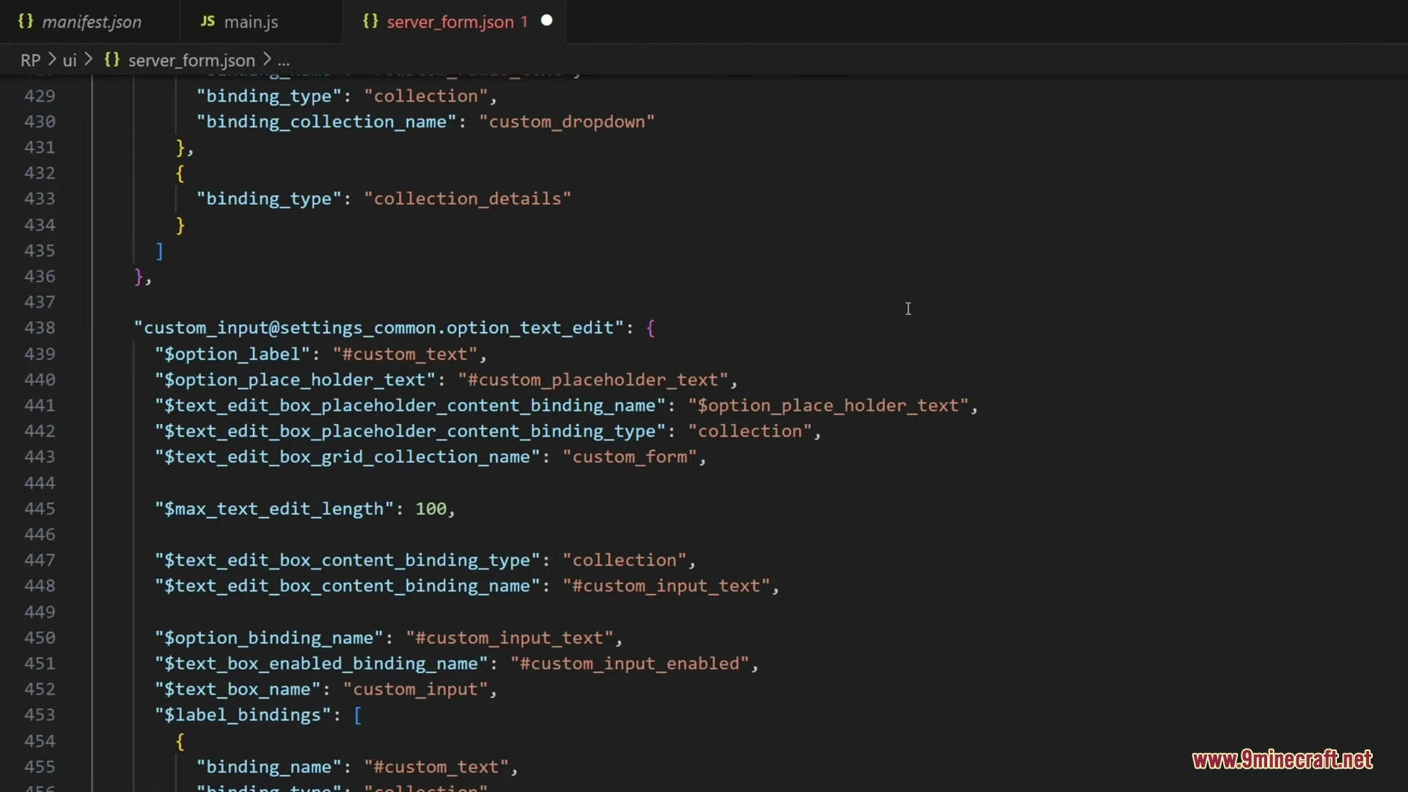Click the "#custom_input_enabled" value
This screenshot has width=1408, height=792.
[630, 664]
